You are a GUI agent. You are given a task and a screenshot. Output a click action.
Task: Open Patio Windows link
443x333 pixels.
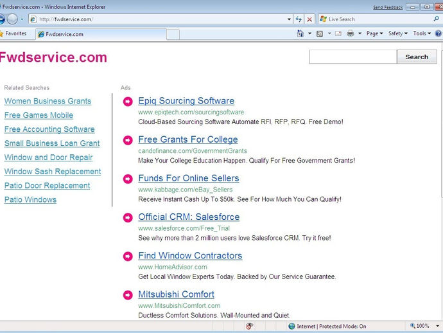30,200
